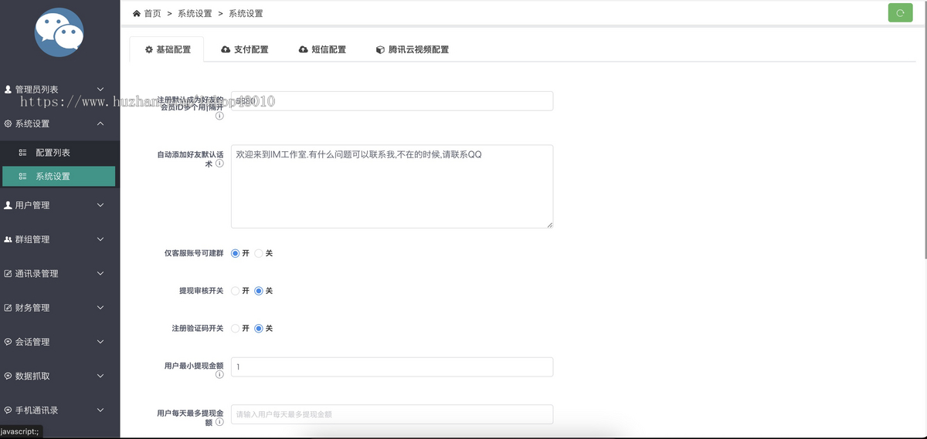The width and height of the screenshot is (927, 439).
Task: Switch to the 支付配置 tab
Action: (244, 49)
